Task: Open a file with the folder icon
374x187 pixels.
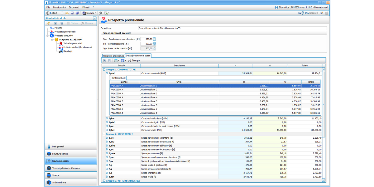Action: pyautogui.click(x=67, y=13)
